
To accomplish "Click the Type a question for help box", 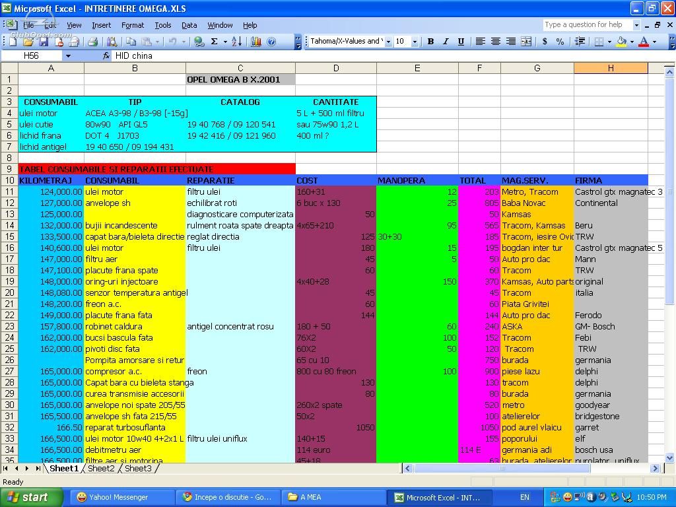I will pyautogui.click(x=588, y=24).
